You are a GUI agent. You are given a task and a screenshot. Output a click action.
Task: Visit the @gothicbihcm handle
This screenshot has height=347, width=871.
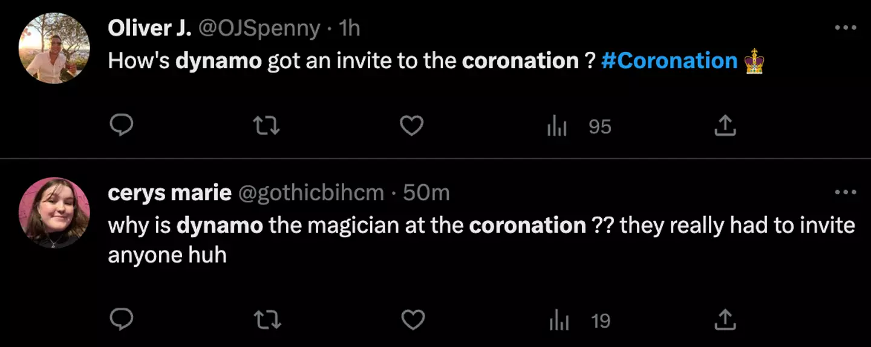[x=312, y=193]
